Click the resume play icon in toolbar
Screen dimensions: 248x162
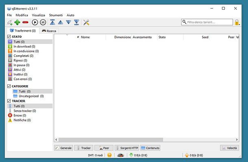pos(35,22)
